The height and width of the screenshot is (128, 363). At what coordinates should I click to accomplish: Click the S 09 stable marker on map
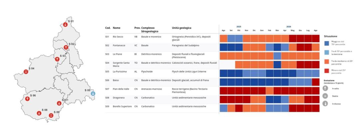[51, 115]
